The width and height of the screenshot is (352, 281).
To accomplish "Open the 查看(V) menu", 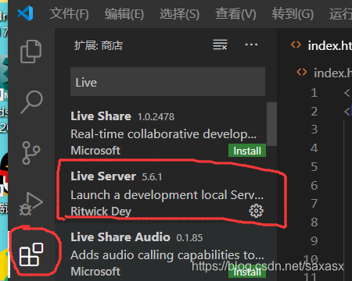I will click(235, 14).
